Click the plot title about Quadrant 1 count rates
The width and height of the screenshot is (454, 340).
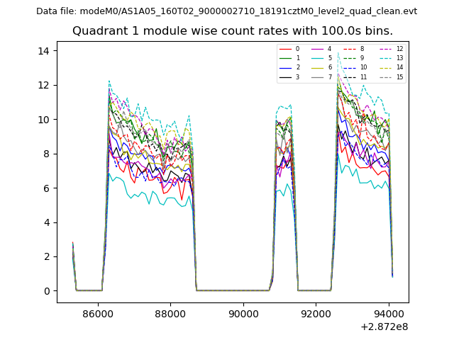(x=233, y=31)
